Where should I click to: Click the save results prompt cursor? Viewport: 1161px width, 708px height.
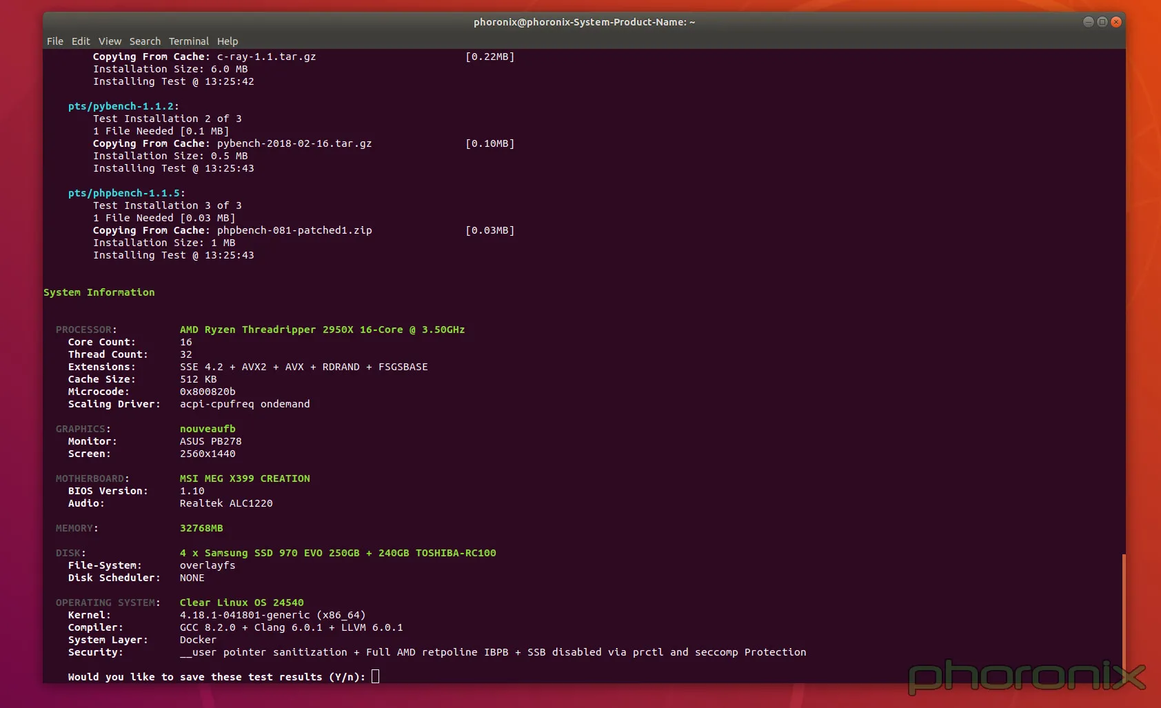(x=376, y=677)
